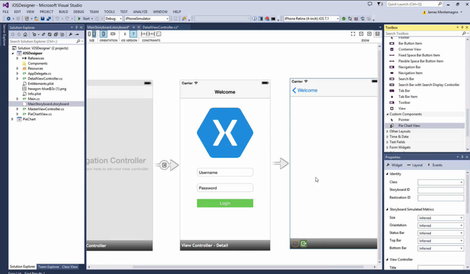Choose the Tab Bar Item star icon
The height and width of the screenshot is (274, 470).
(392, 96)
